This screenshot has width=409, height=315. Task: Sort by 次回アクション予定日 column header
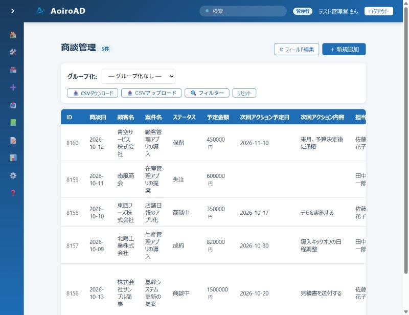click(264, 117)
